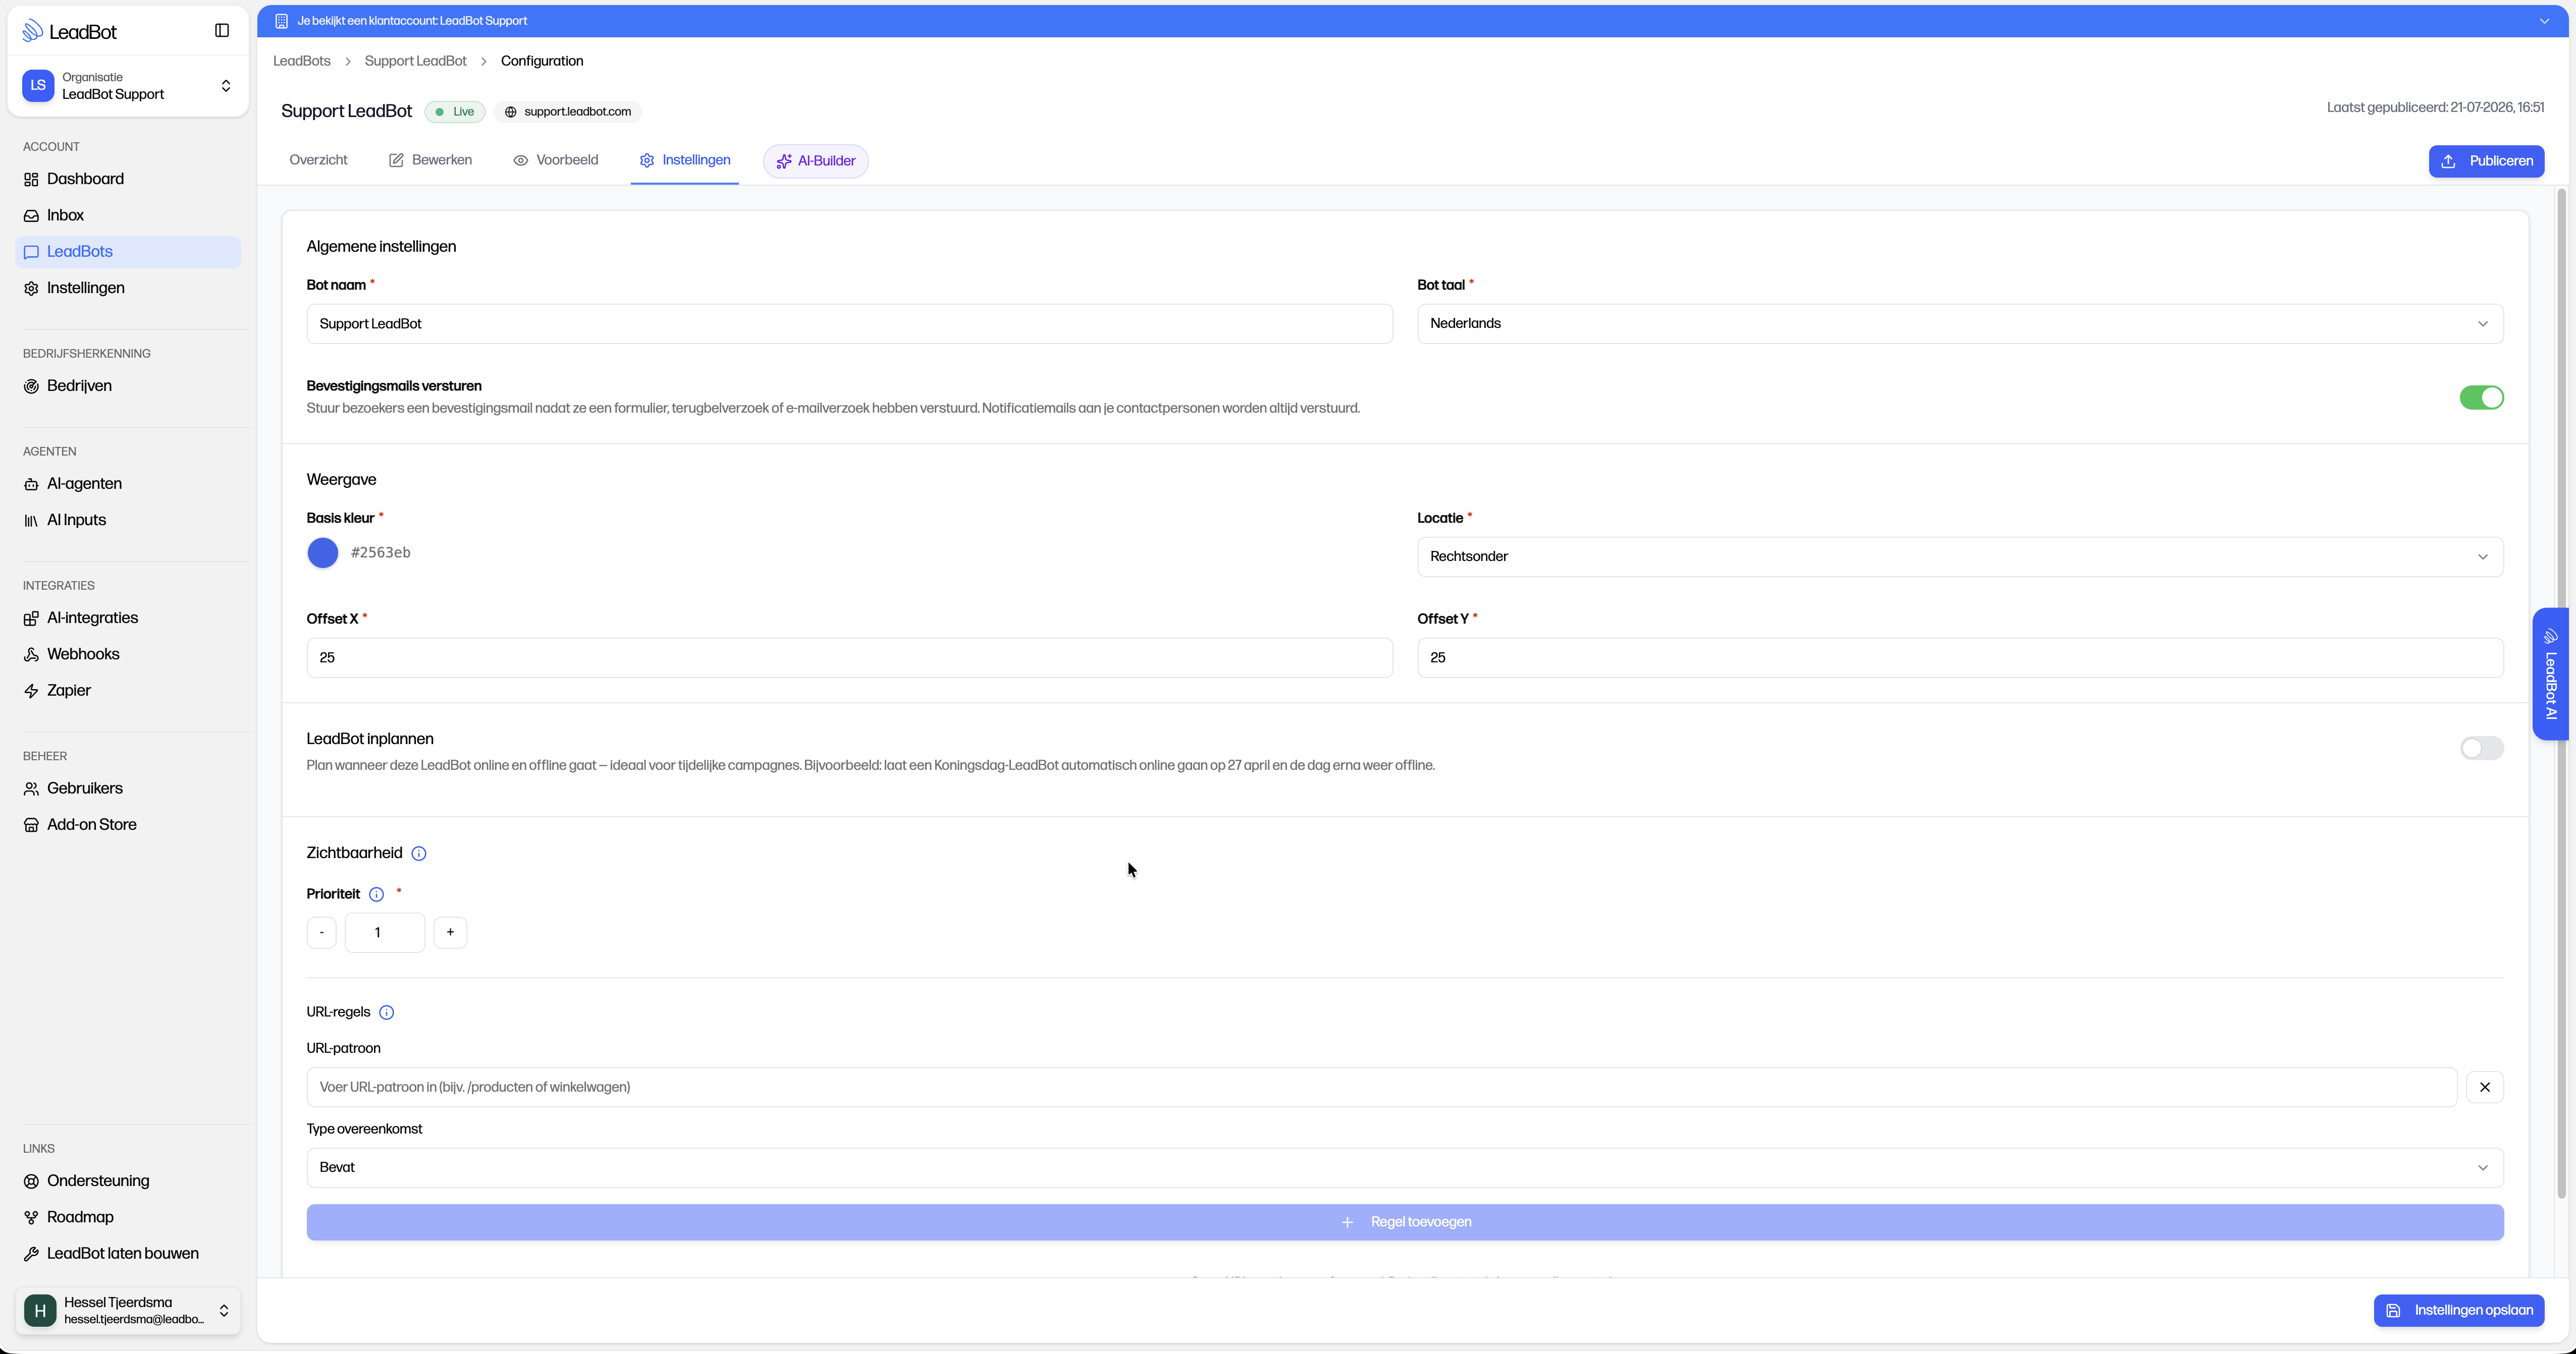
Task: Click the AI-integraties icon
Action: click(31, 618)
